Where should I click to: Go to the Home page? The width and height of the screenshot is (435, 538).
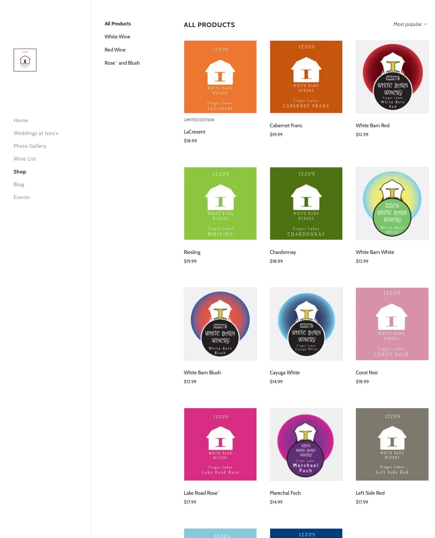click(x=21, y=120)
